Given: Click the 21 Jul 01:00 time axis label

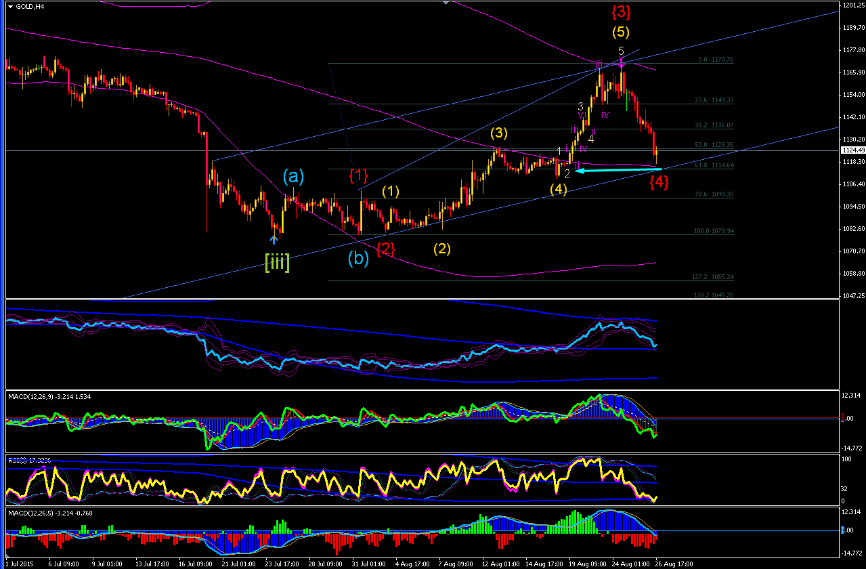Looking at the screenshot, I should (240, 564).
